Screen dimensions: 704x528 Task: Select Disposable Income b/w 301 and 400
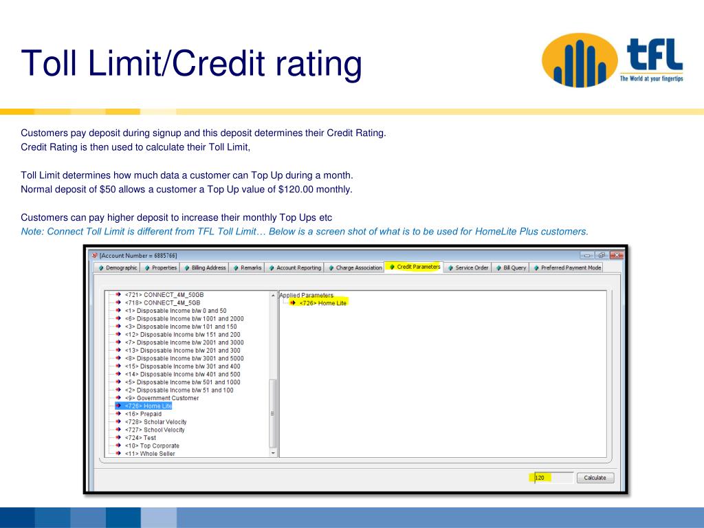coord(182,366)
